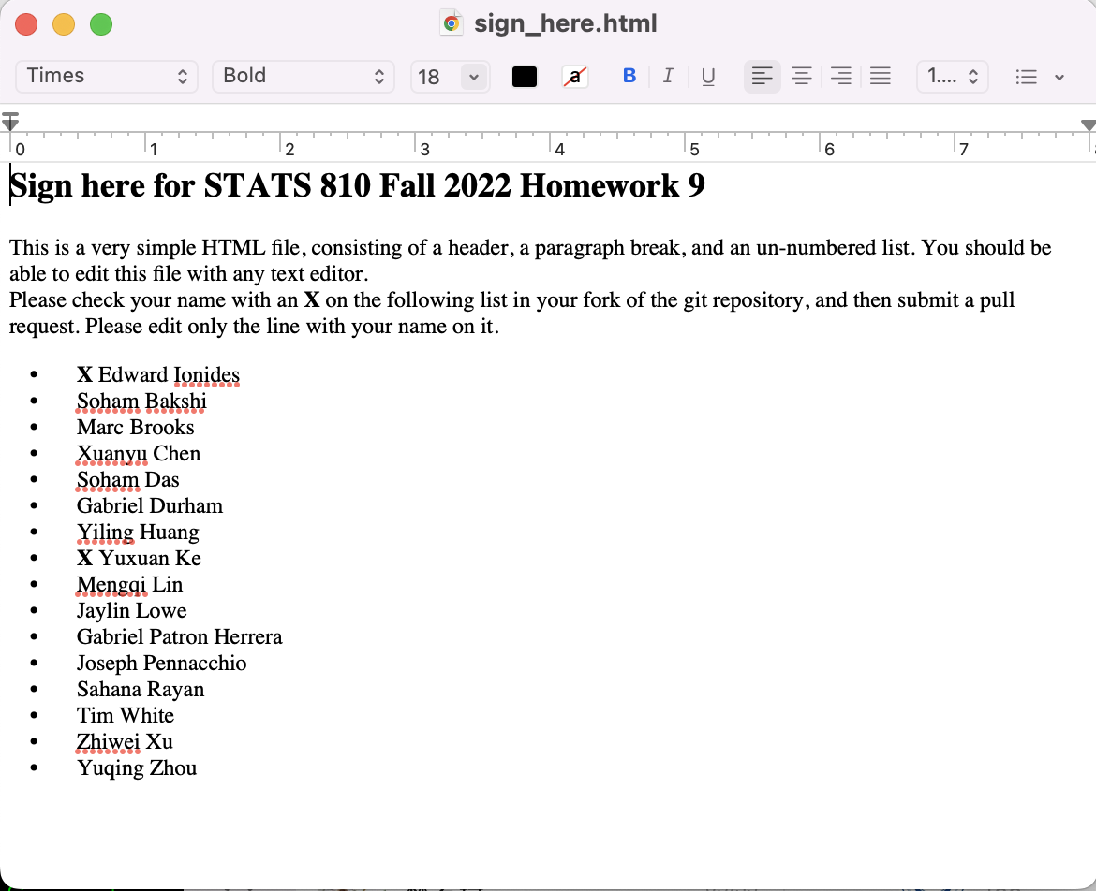Minimize the window with yellow button
Viewport: 1096px width, 891px height.
pos(64,24)
